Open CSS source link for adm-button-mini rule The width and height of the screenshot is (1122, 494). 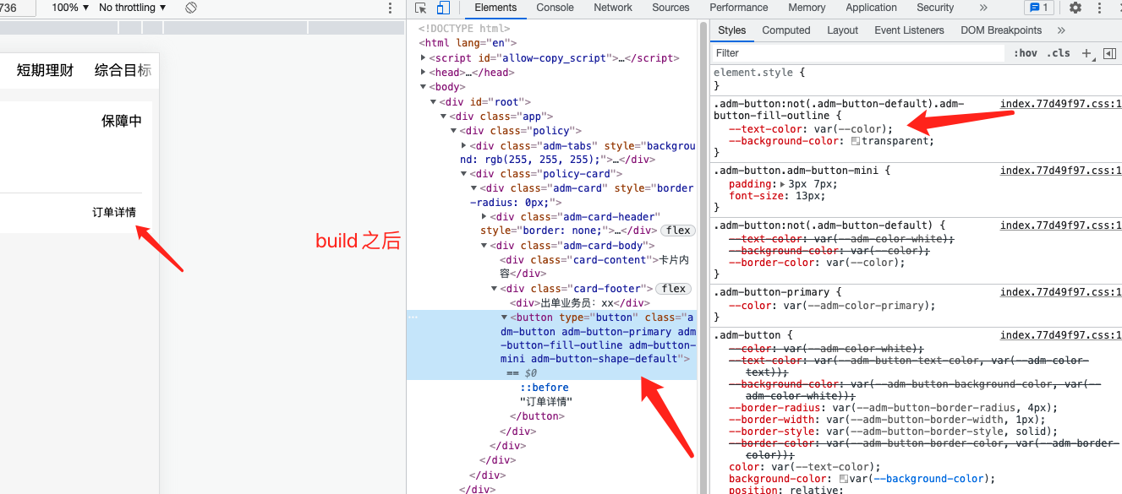1060,171
